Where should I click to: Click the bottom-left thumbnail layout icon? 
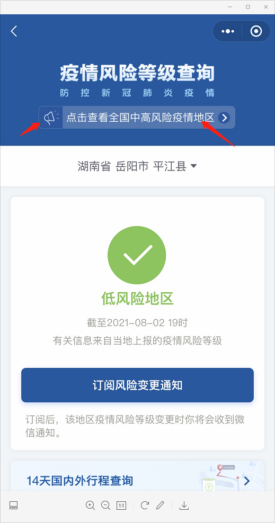tap(13, 506)
